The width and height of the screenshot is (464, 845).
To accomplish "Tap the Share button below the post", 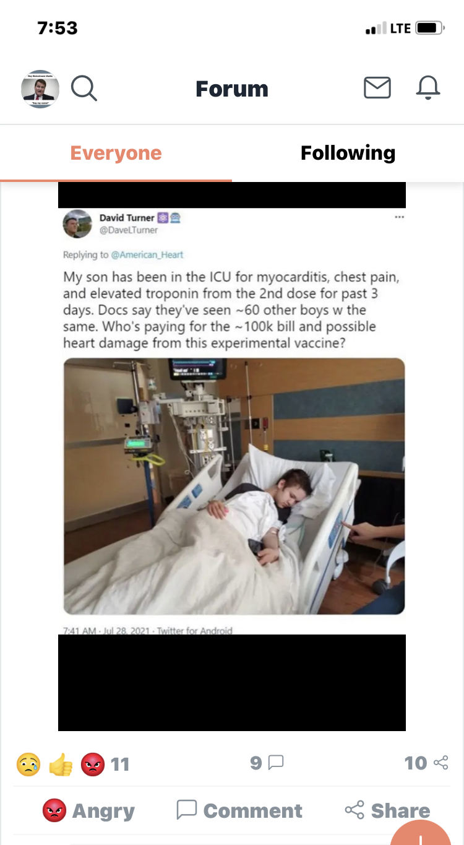I will [387, 810].
